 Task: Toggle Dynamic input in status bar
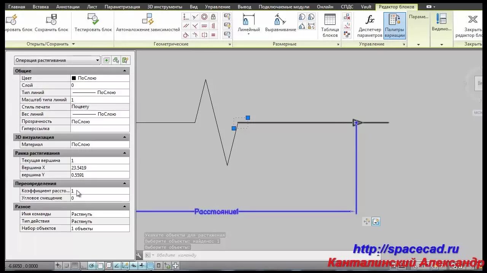134,266
